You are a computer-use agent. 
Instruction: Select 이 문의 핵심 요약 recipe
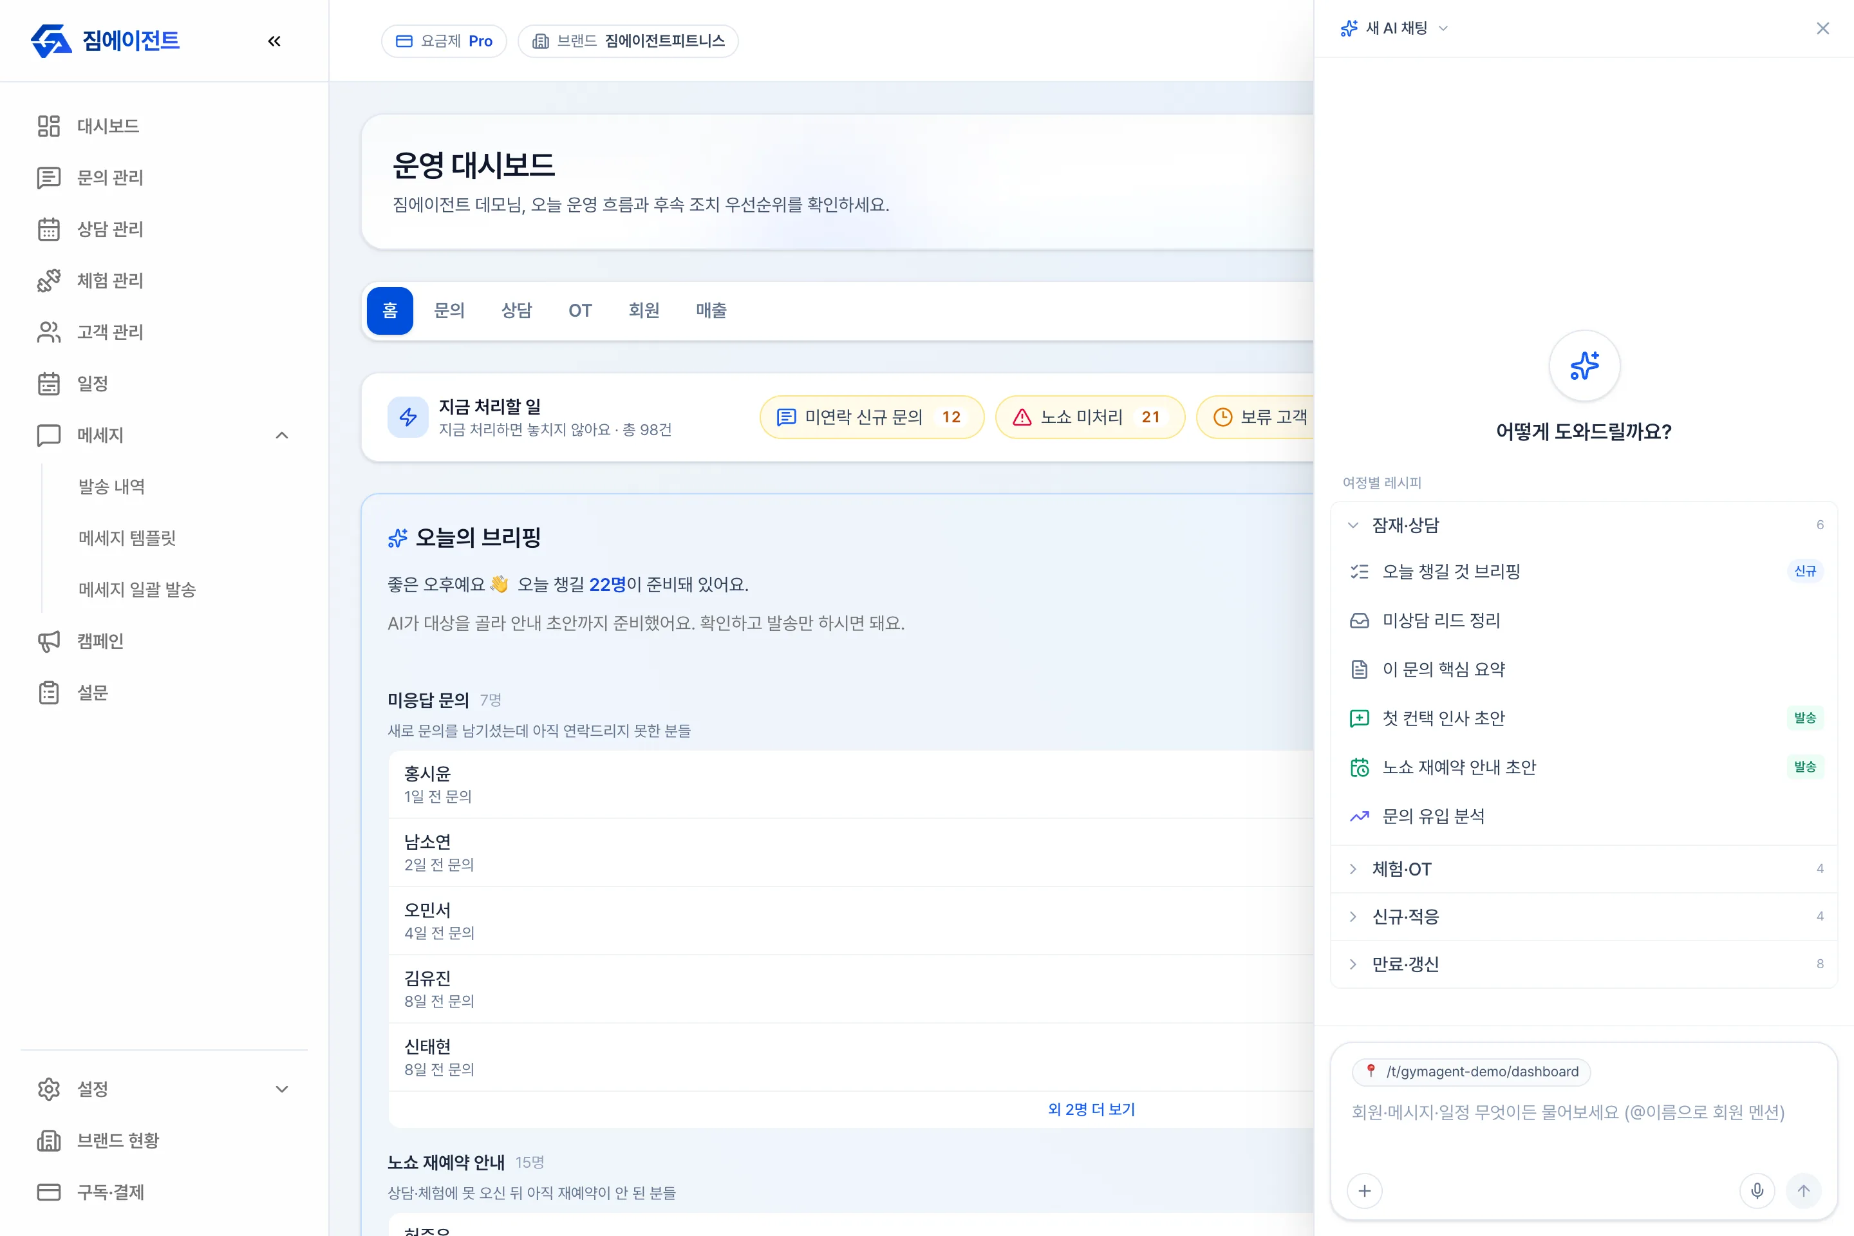click(x=1584, y=669)
